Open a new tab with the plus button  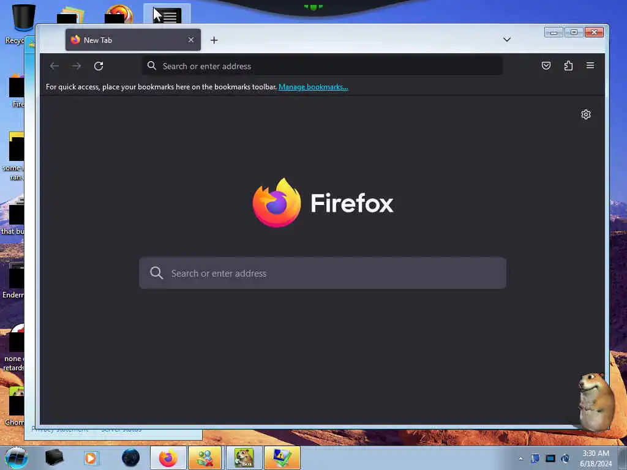214,40
